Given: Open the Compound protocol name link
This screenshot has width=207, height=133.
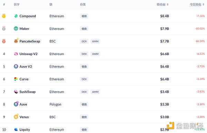Looking at the screenshot, I should (28, 16).
